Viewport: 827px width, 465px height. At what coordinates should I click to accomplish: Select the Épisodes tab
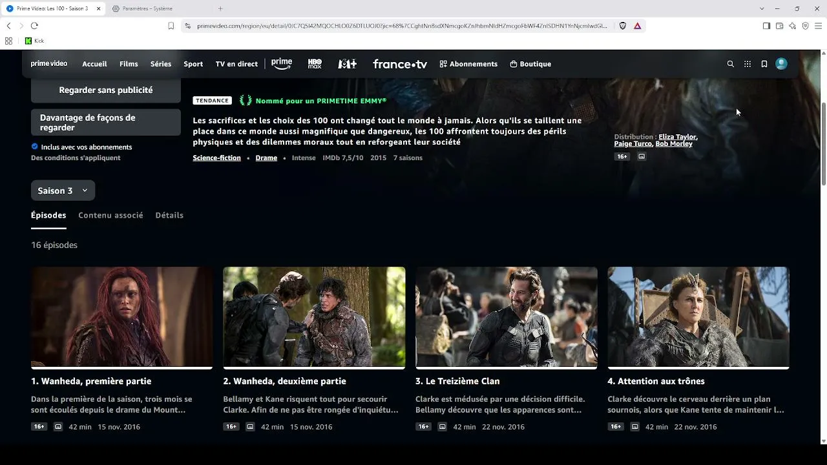pos(48,215)
